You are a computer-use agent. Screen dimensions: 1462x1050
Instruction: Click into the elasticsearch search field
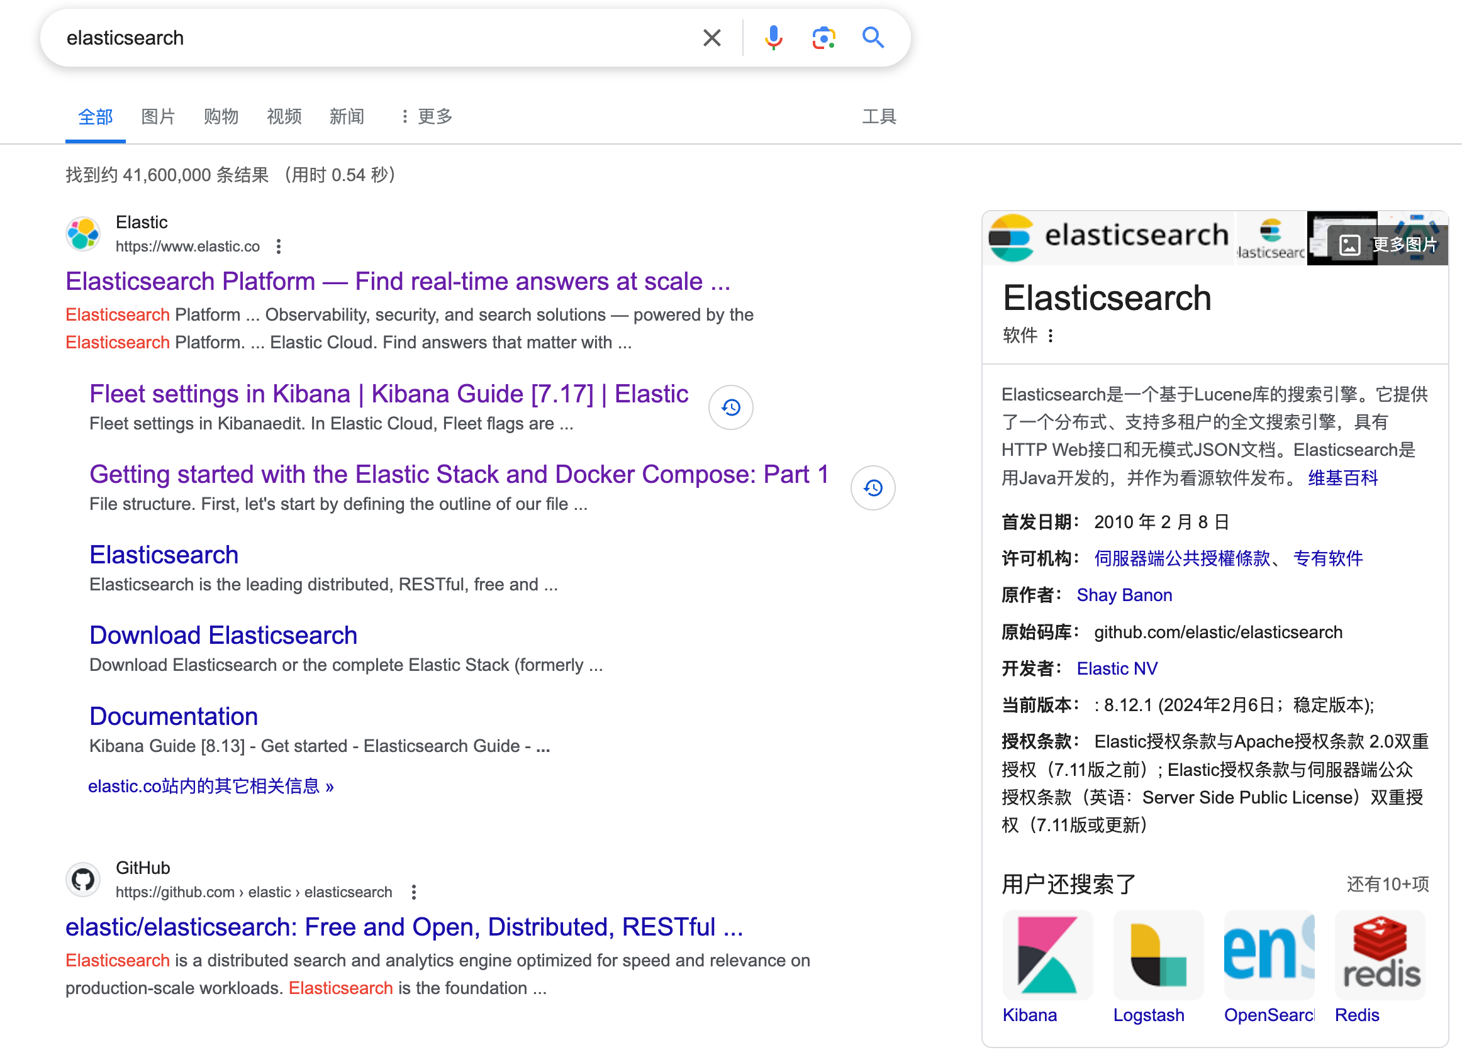[x=374, y=37]
